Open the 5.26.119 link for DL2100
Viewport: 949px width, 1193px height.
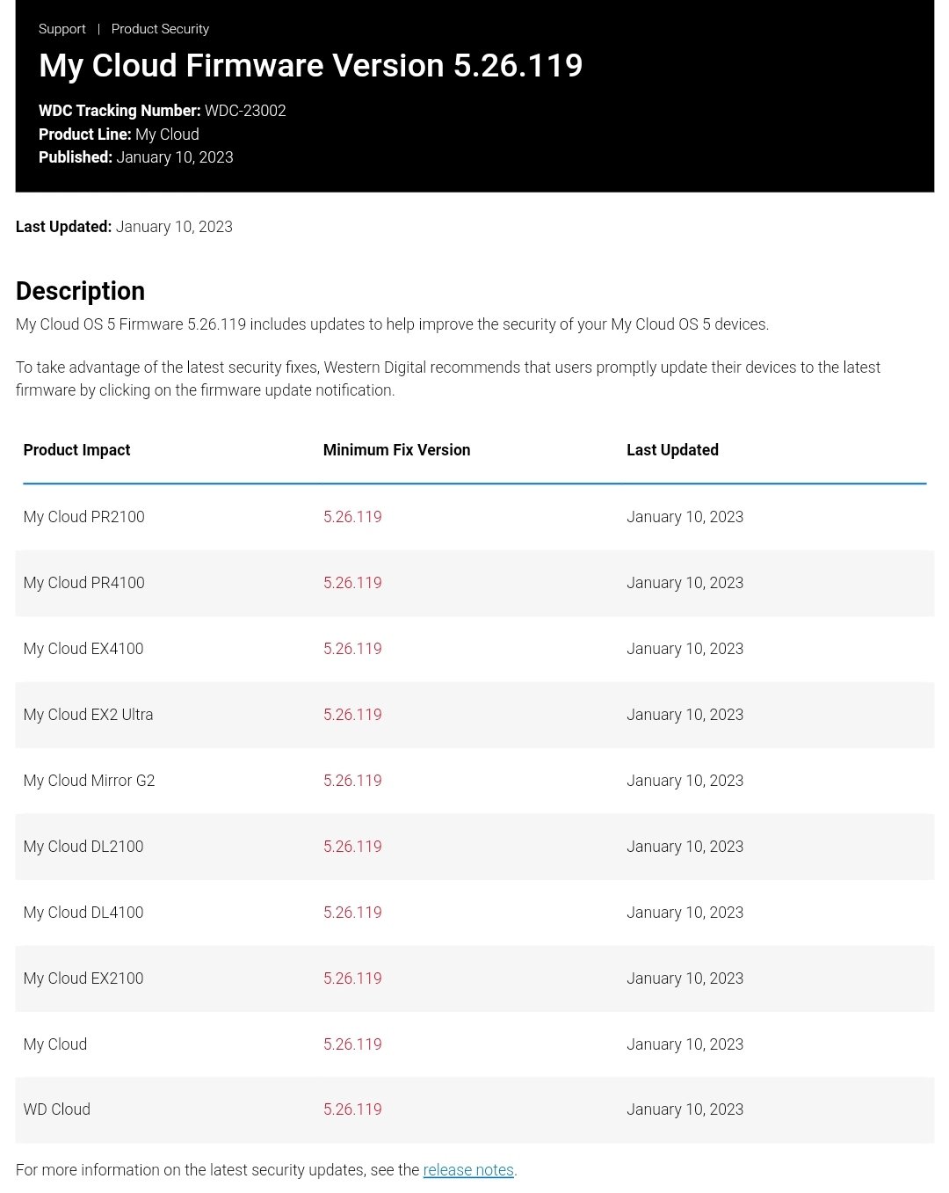(352, 847)
